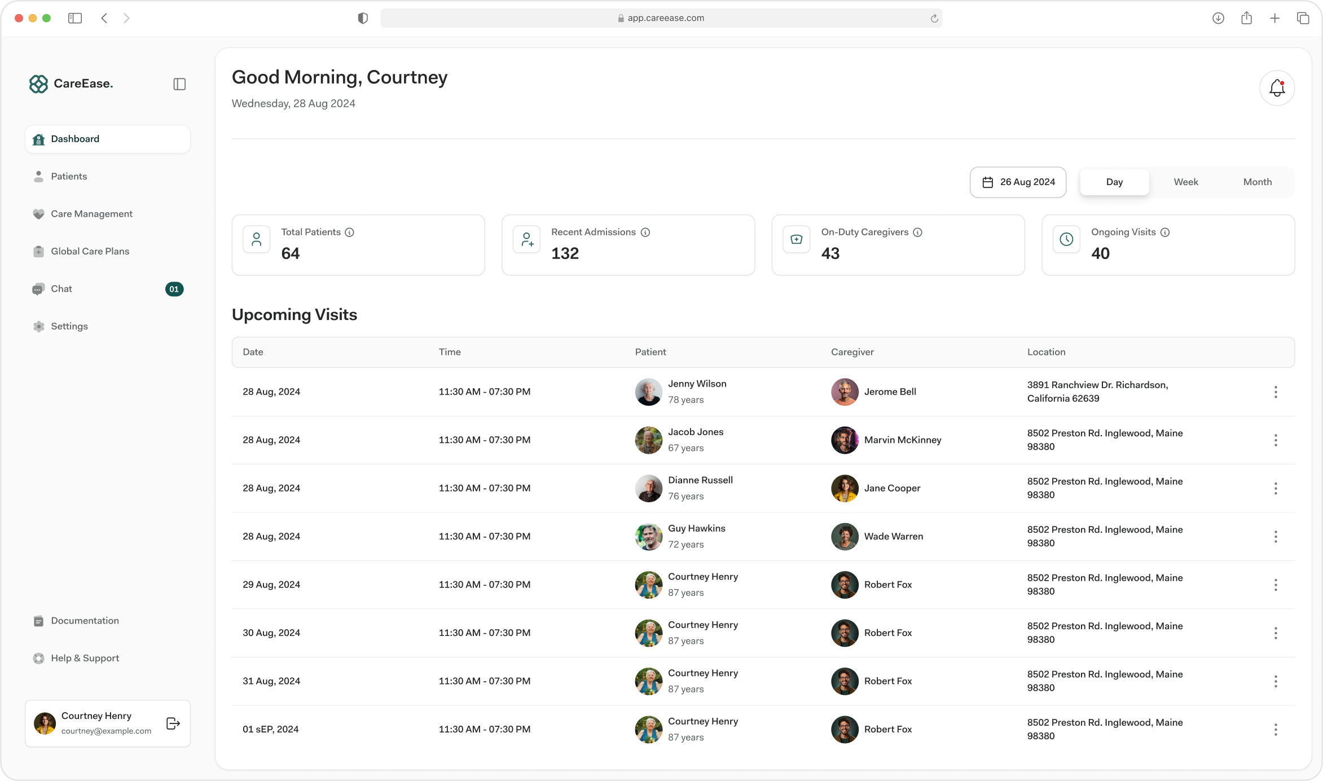Viewport: 1323px width, 781px height.
Task: Click the Ongoing Visits clock icon
Action: click(1066, 239)
